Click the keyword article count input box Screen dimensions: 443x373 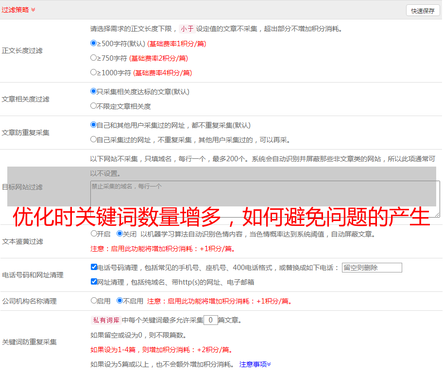pos(210,320)
